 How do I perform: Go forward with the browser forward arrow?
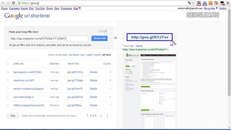point(8,3)
